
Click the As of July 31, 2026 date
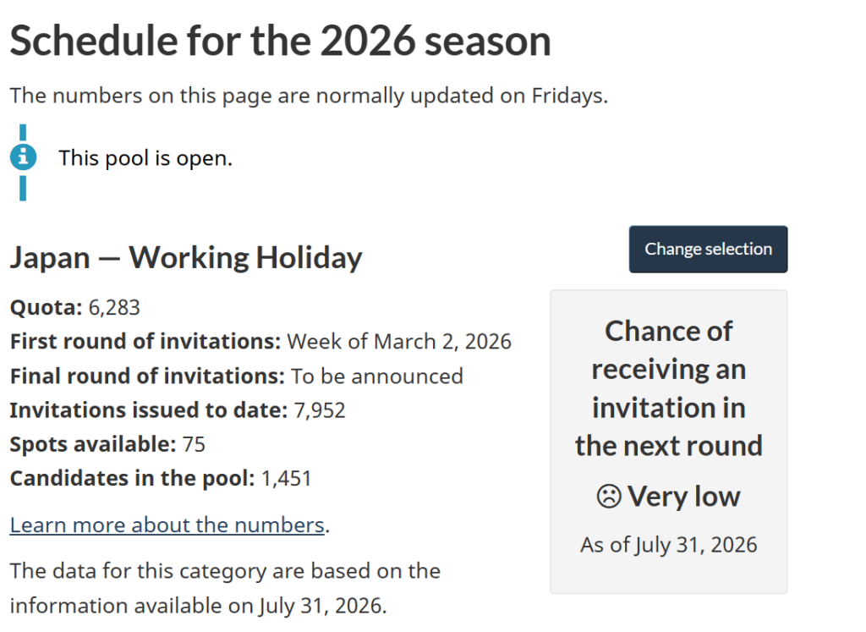[669, 545]
